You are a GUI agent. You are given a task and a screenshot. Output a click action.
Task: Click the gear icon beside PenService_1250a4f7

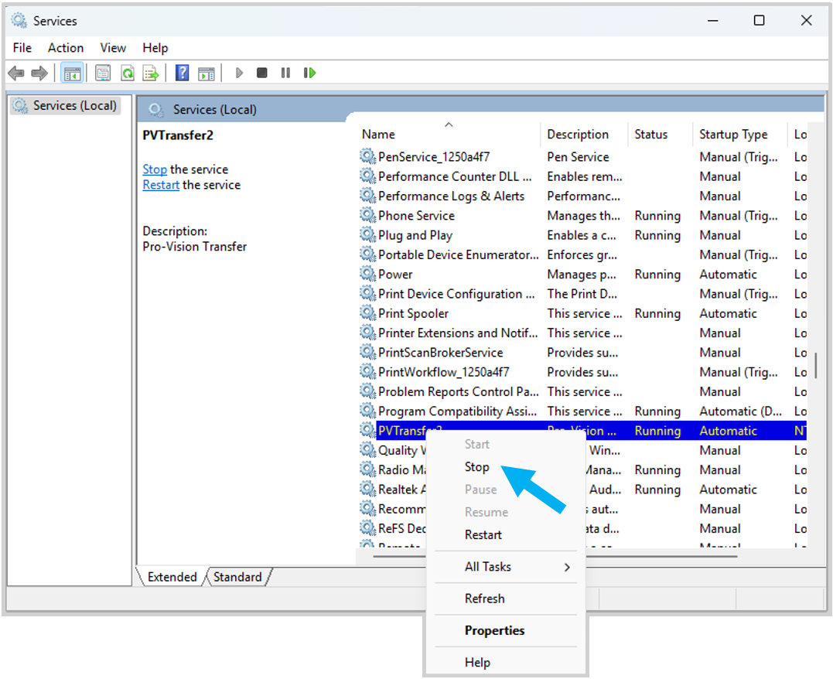367,156
